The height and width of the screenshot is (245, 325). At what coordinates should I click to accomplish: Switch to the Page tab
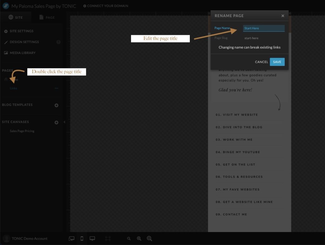pyautogui.click(x=47, y=17)
